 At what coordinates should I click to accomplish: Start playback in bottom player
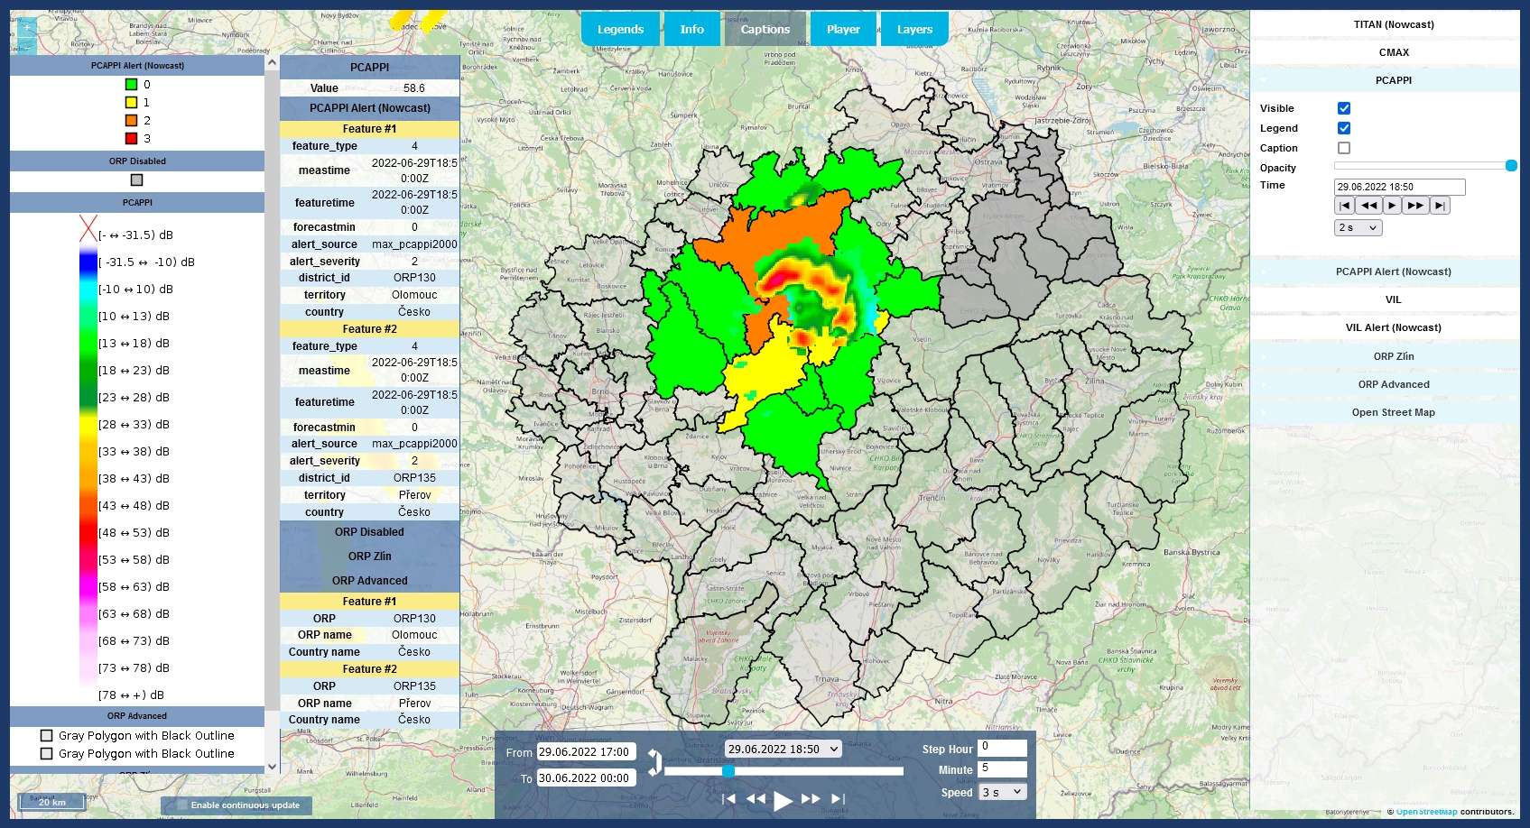[783, 800]
